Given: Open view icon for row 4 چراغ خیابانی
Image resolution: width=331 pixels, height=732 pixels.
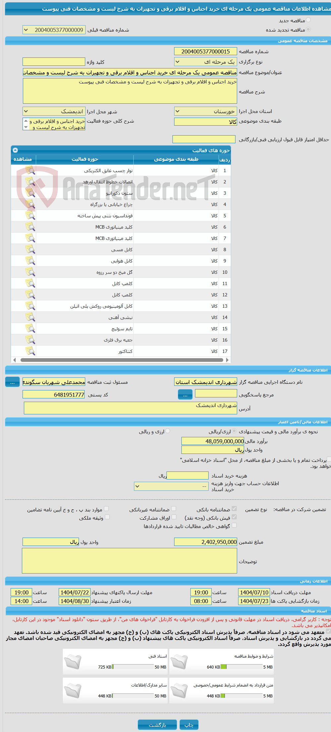Looking at the screenshot, I should coord(30,204).
